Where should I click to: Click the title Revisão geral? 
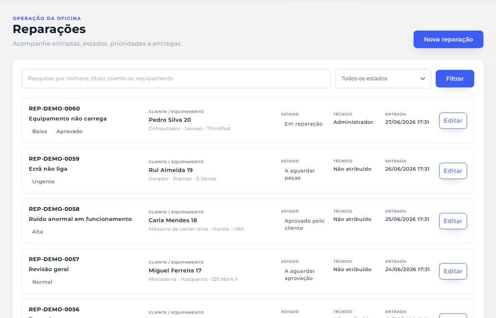coord(49,269)
